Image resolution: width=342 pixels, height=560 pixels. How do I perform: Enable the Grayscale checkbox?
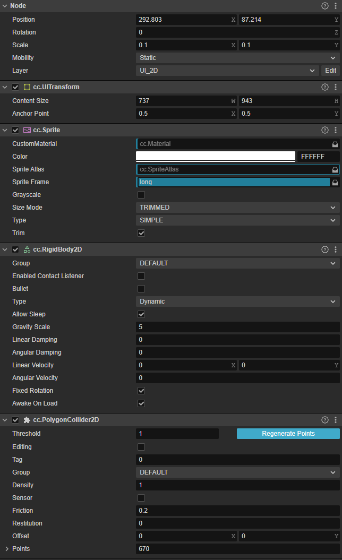(x=141, y=195)
